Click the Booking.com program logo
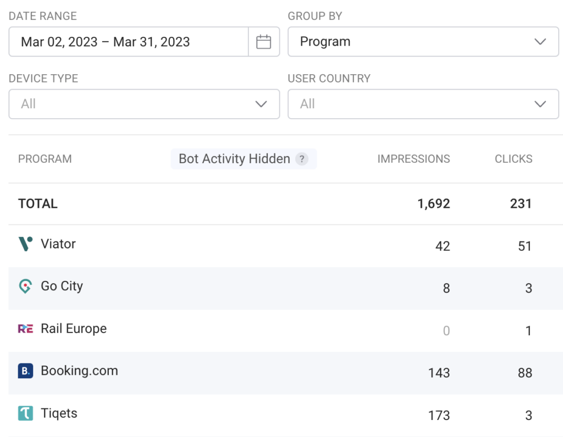This screenshot has width=563, height=437. 25,371
